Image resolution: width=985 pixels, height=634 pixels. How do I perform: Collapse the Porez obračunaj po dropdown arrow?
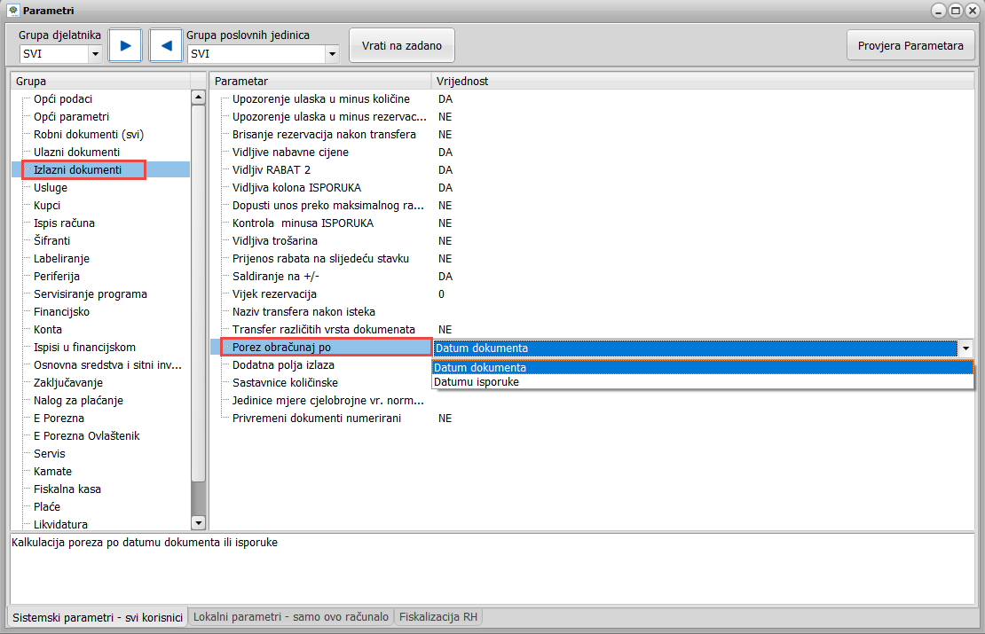[x=965, y=348]
